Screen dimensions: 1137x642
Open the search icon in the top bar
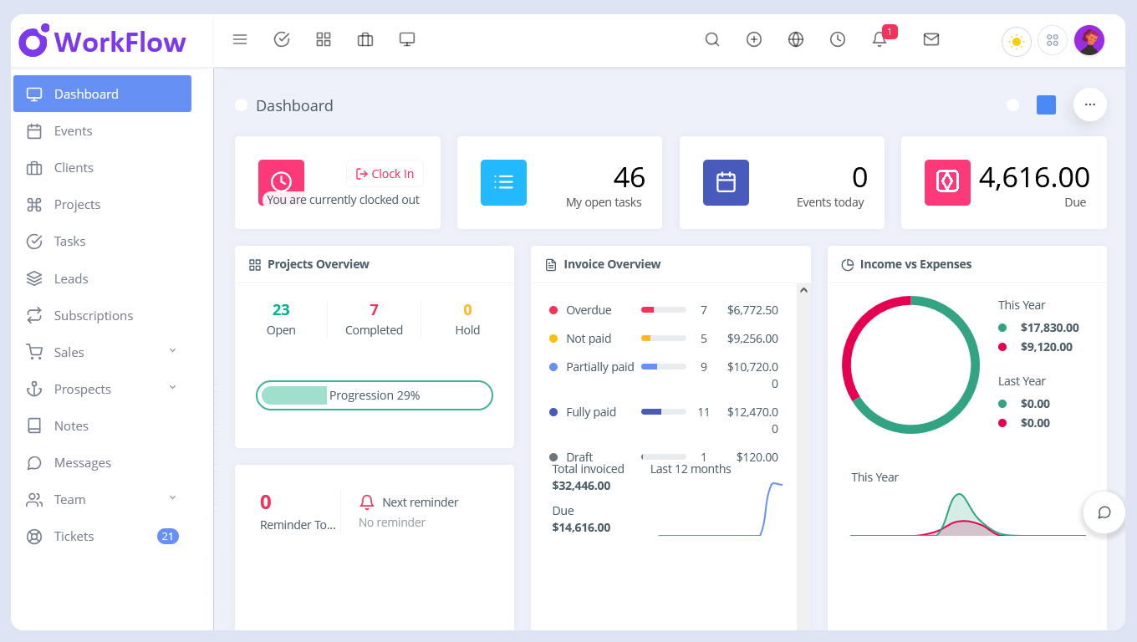coord(711,39)
